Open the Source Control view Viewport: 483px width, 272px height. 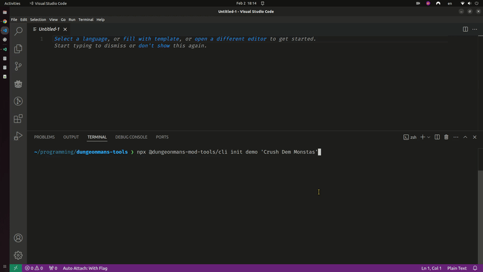pyautogui.click(x=18, y=66)
